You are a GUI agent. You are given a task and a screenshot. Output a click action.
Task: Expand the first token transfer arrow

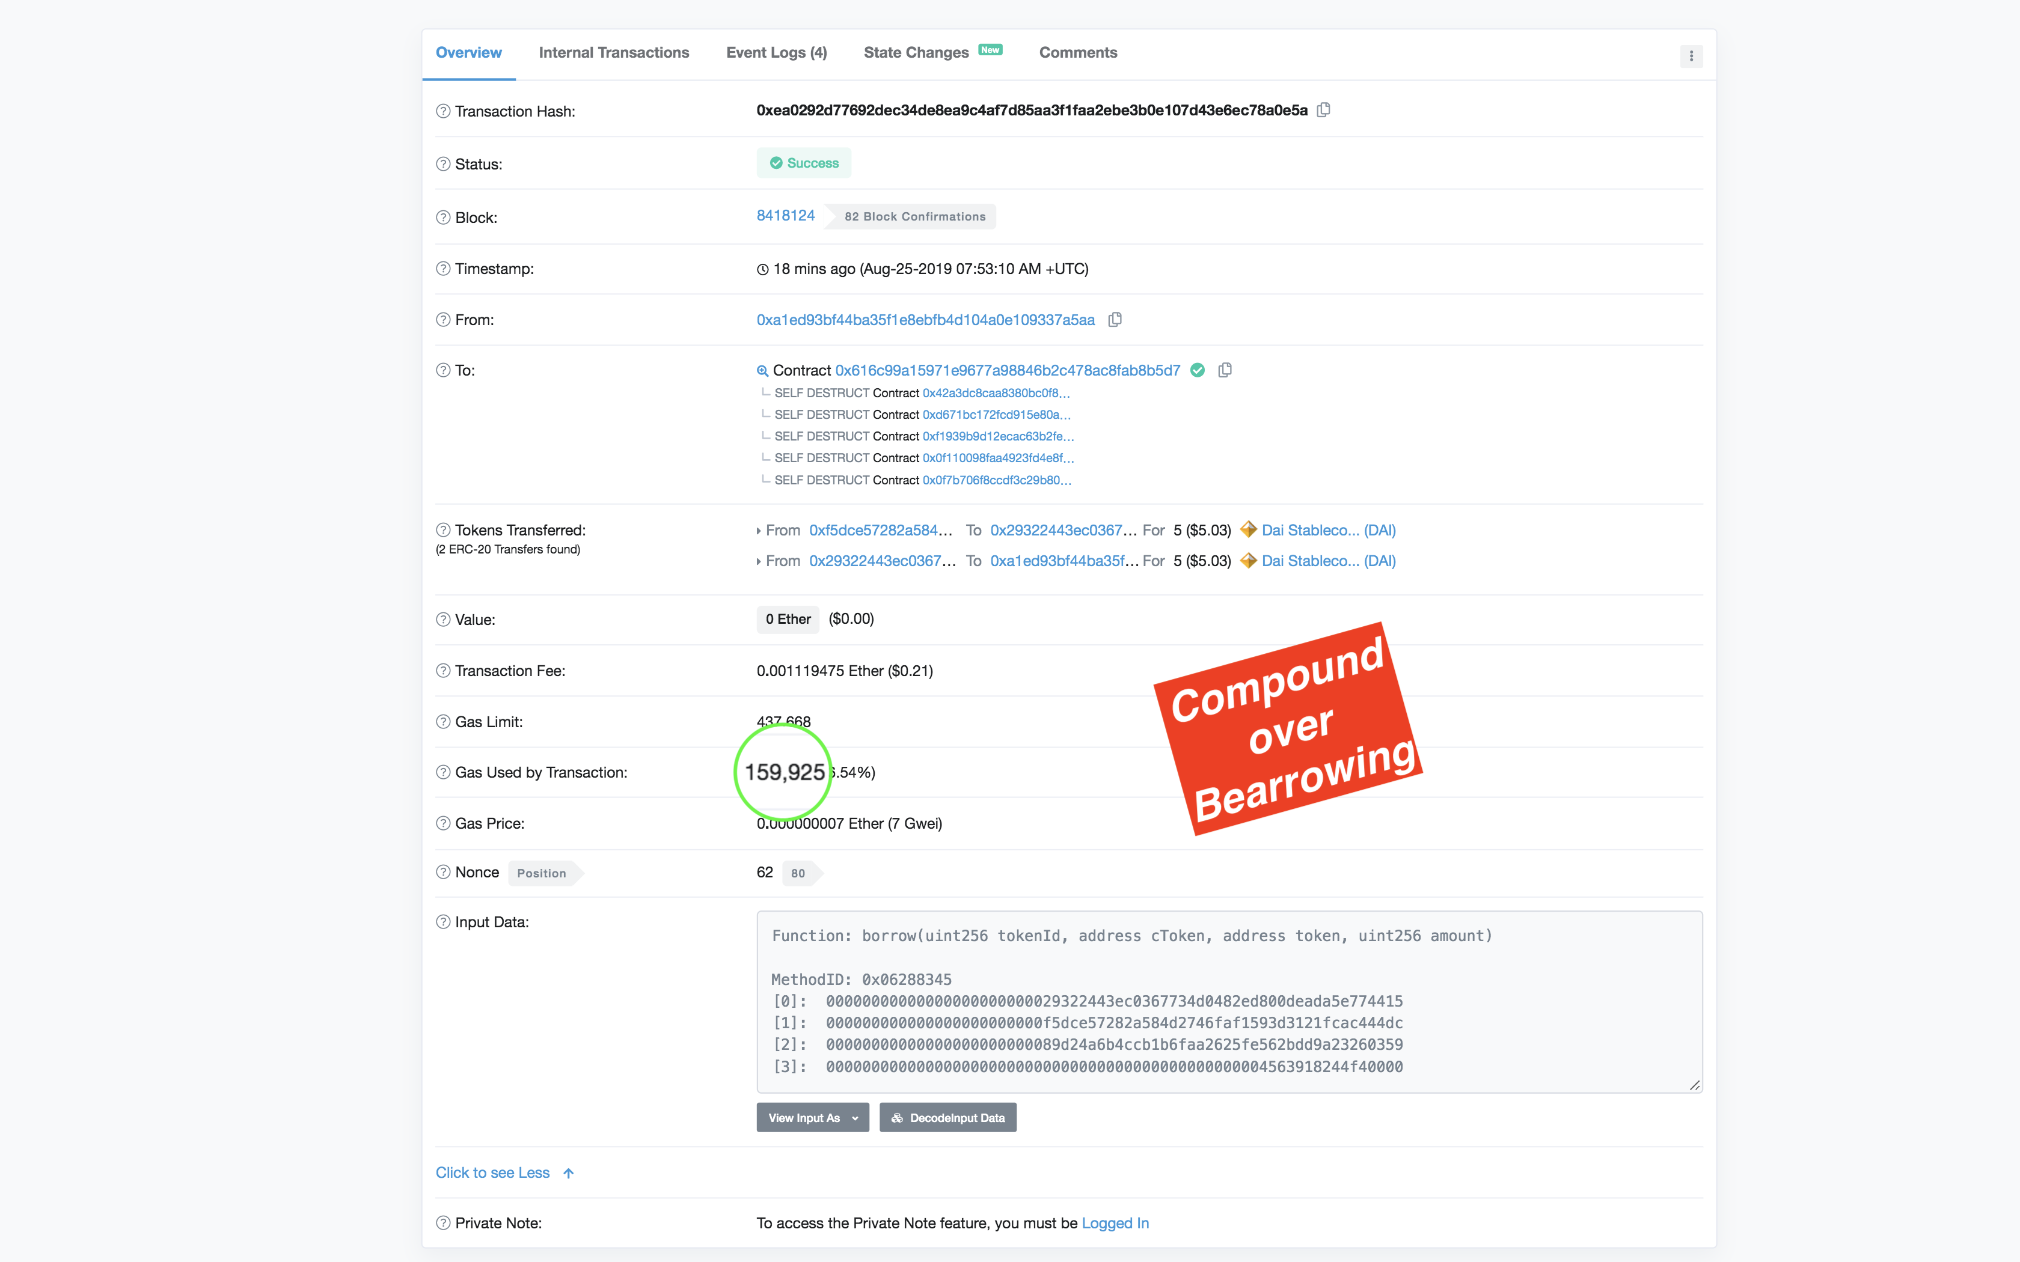[x=759, y=531]
